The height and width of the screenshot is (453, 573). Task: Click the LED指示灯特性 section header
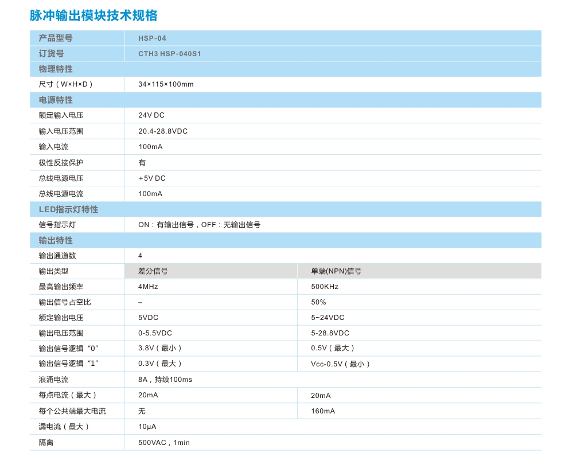coord(68,209)
